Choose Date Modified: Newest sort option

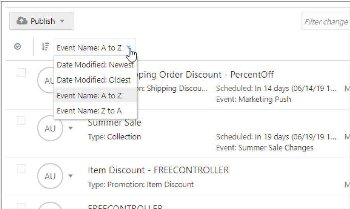[x=95, y=65]
